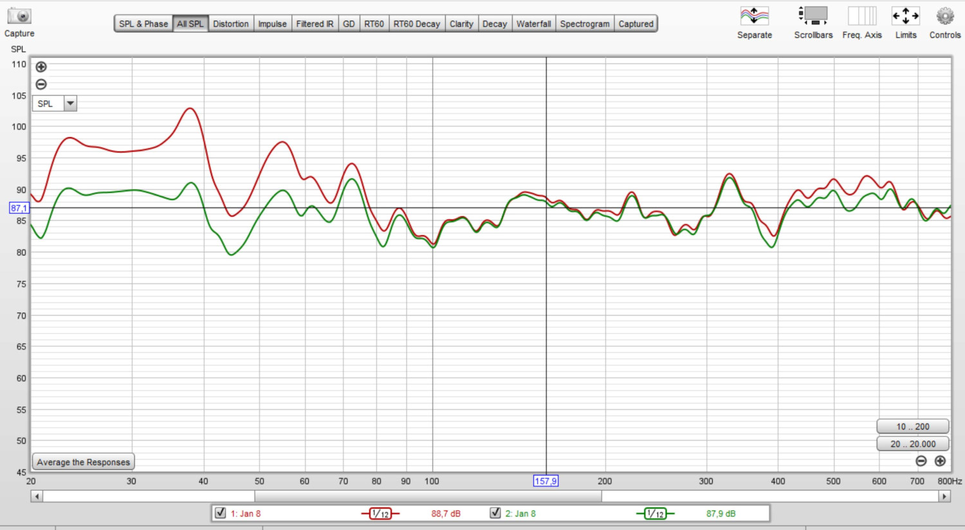Select the RT60 Decay tab
Viewport: 965px width, 530px height.
416,24
